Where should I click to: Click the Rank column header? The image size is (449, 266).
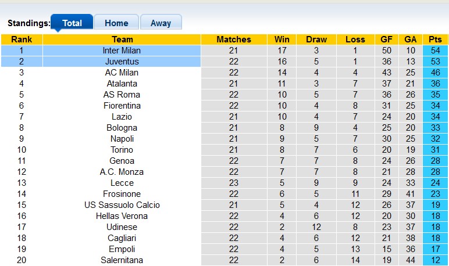coord(22,39)
